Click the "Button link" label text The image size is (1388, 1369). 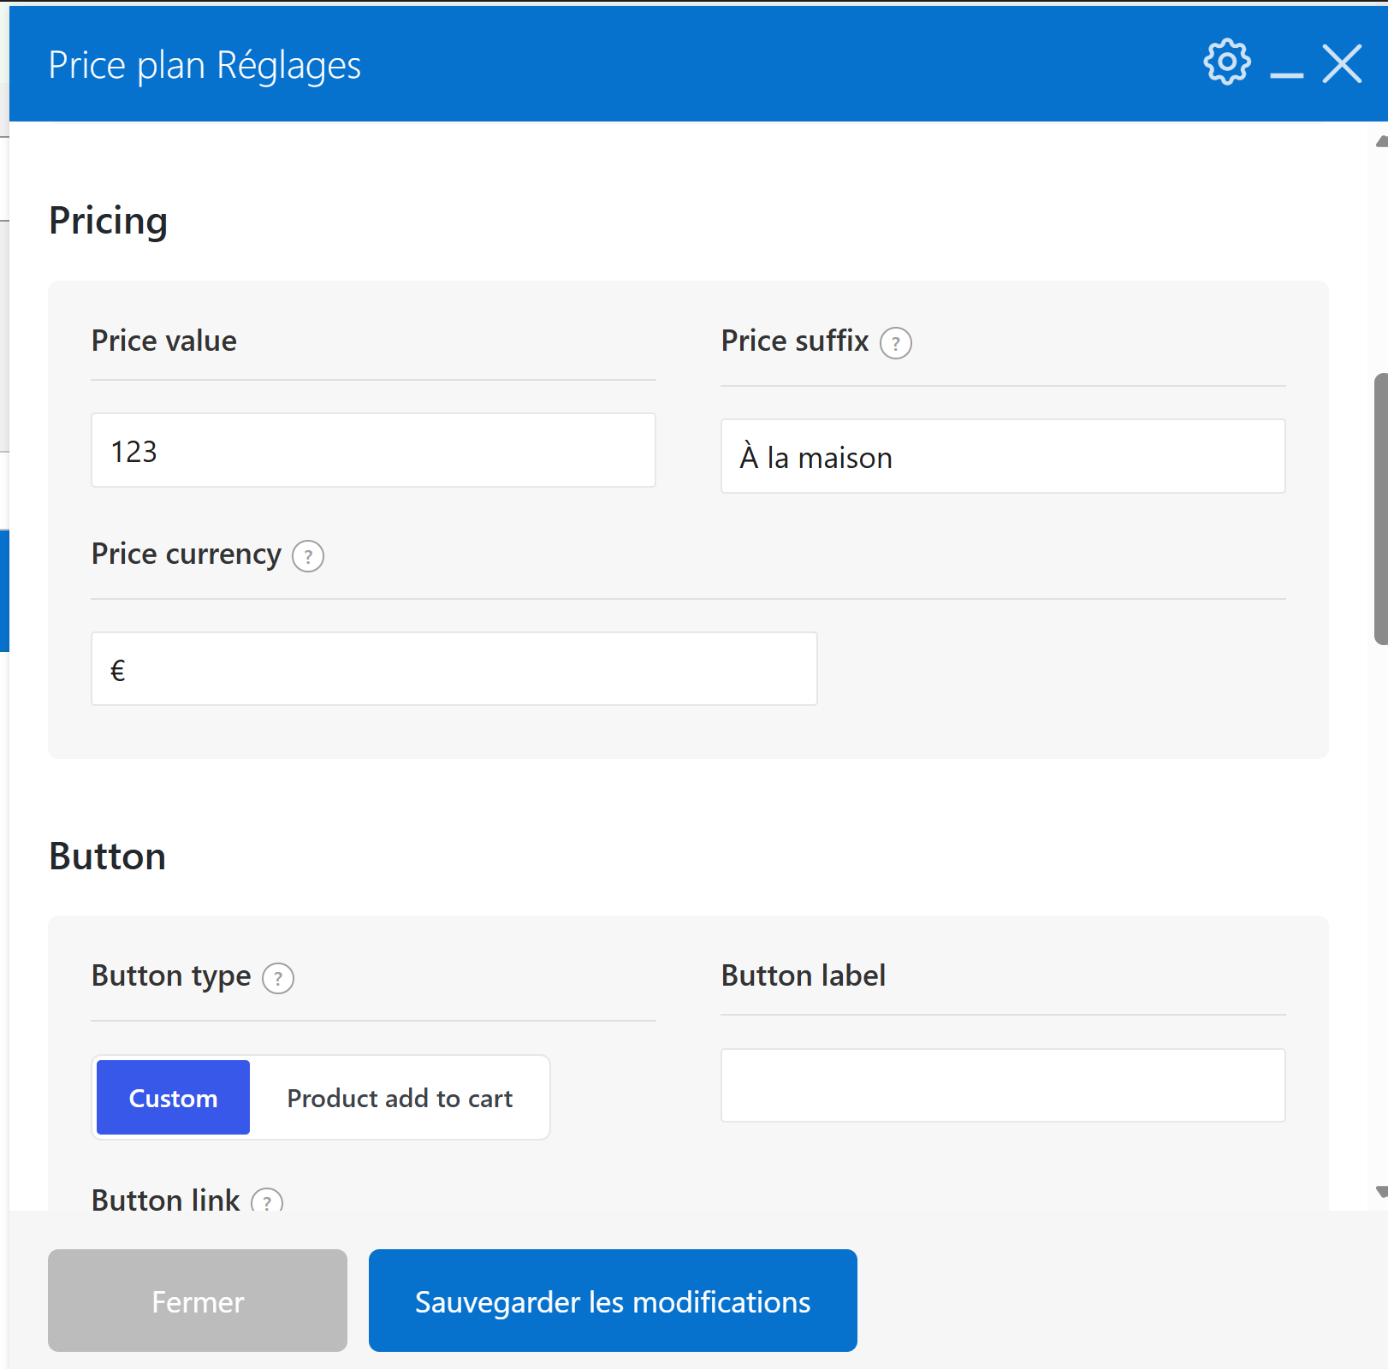click(166, 1200)
